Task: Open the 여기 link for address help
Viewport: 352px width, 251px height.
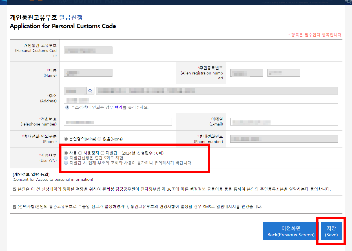Action: tap(119, 107)
